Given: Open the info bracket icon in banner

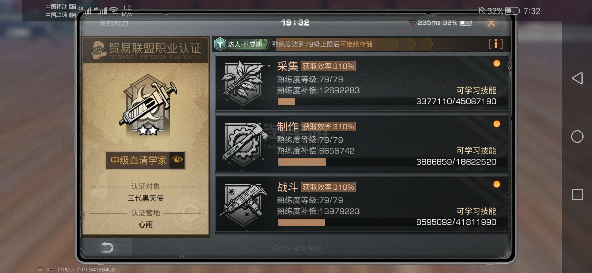Looking at the screenshot, I should pyautogui.click(x=495, y=44).
